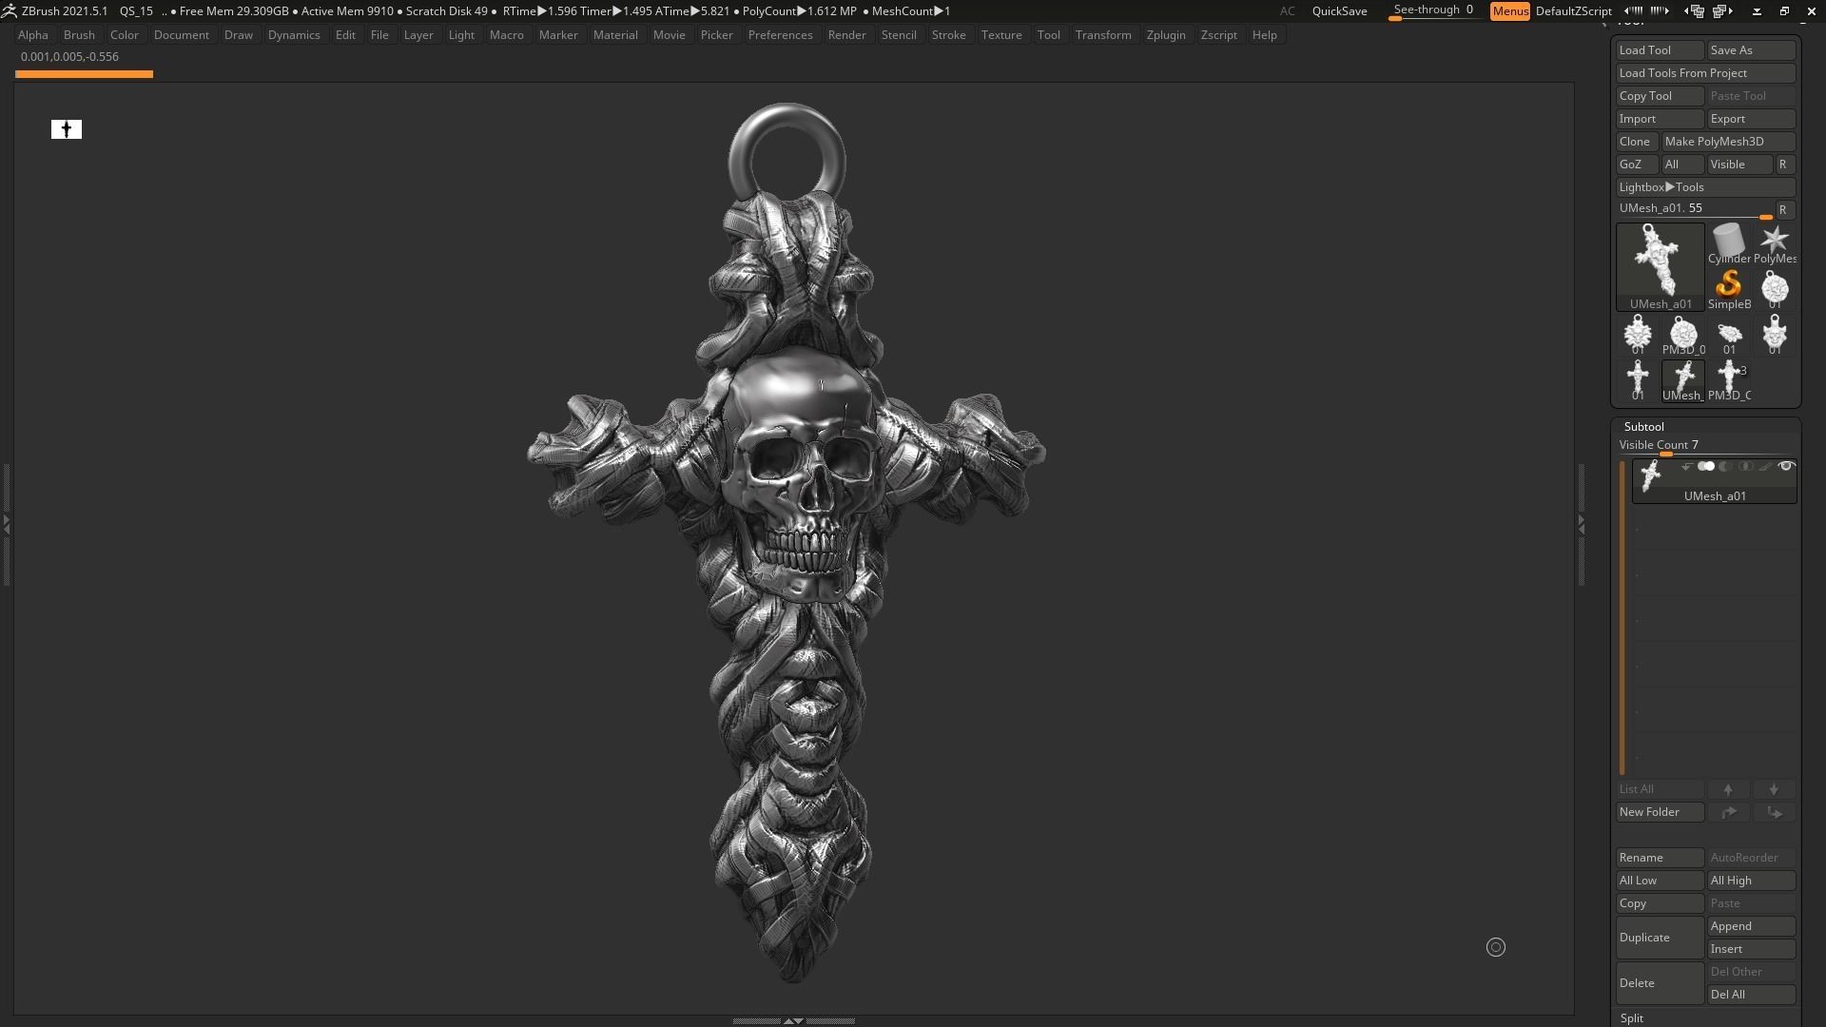Open the Brush menu
The height and width of the screenshot is (1027, 1826).
tap(79, 35)
